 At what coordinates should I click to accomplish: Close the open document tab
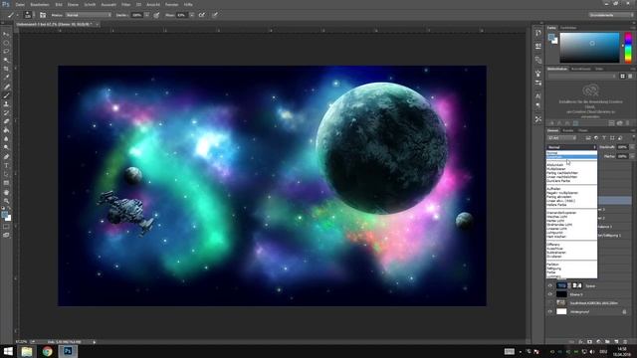pos(98,24)
